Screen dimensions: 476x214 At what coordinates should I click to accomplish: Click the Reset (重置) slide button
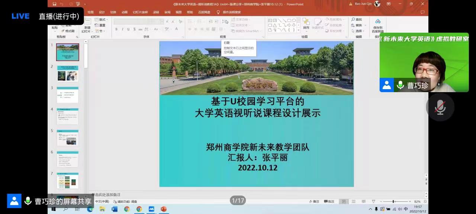click(100, 25)
